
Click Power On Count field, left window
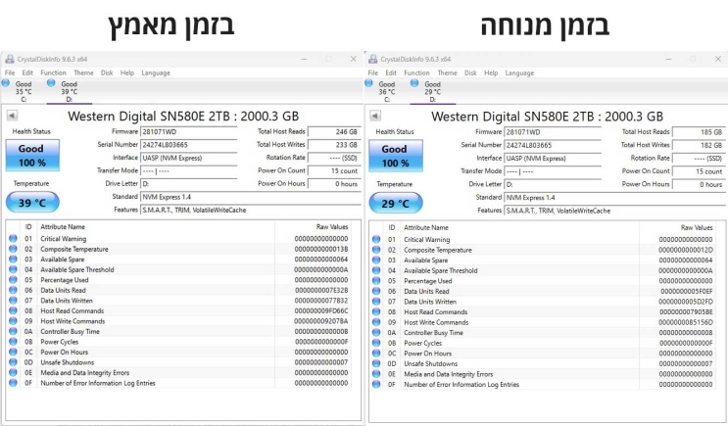pos(334,170)
